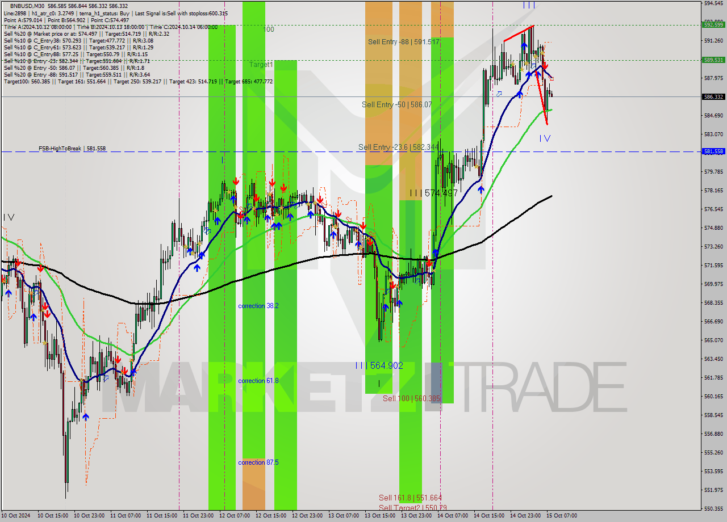Click the '12 Oct 23:00' time axis label

click(x=307, y=516)
